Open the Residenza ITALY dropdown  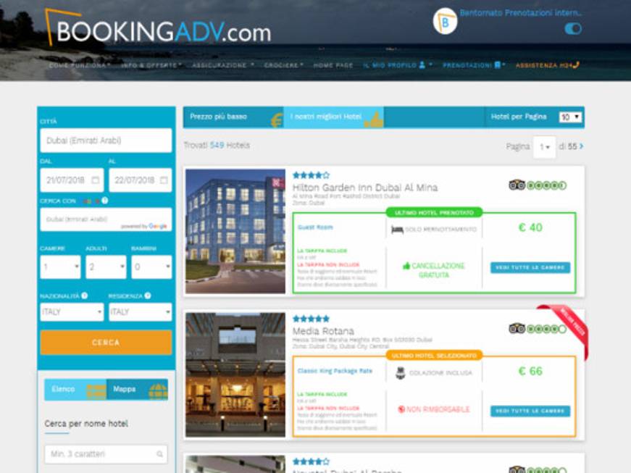click(140, 311)
